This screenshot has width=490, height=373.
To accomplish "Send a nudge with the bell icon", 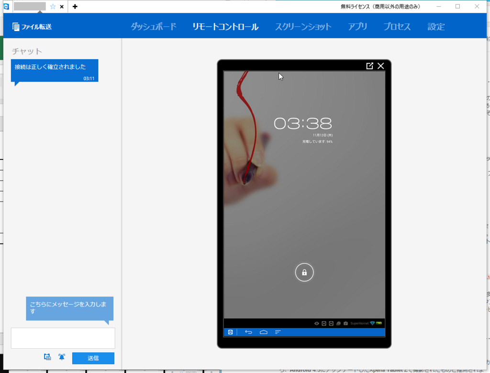I will coord(62,357).
